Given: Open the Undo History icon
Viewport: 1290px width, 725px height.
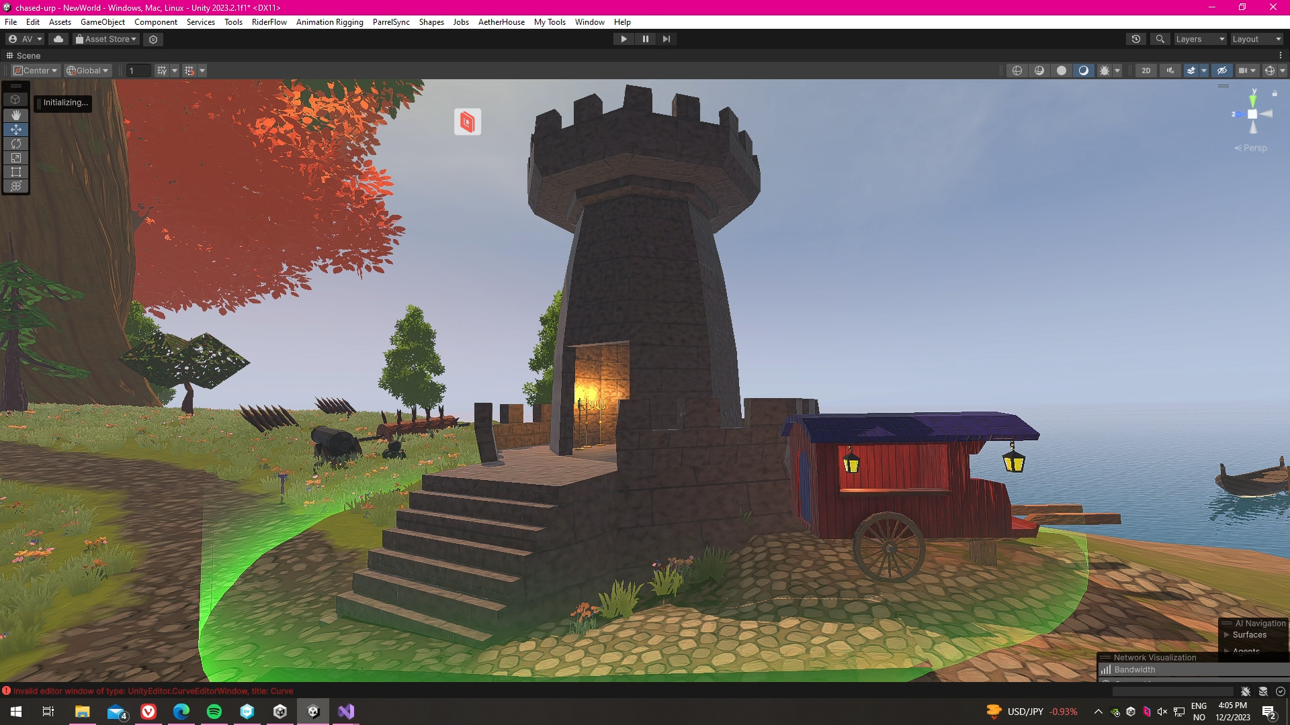Looking at the screenshot, I should (x=1136, y=39).
